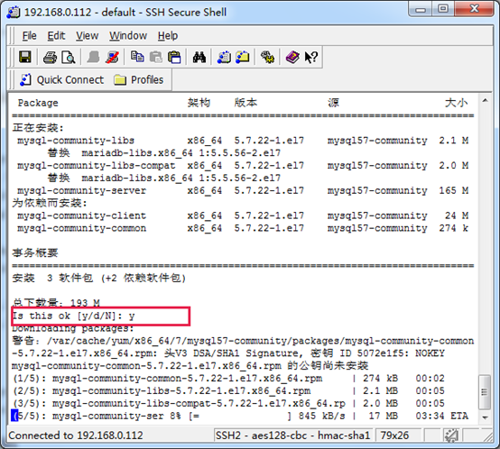Screen dimensions: 500x449
Task: Open New File Transfer Window icon
Action: click(243, 58)
